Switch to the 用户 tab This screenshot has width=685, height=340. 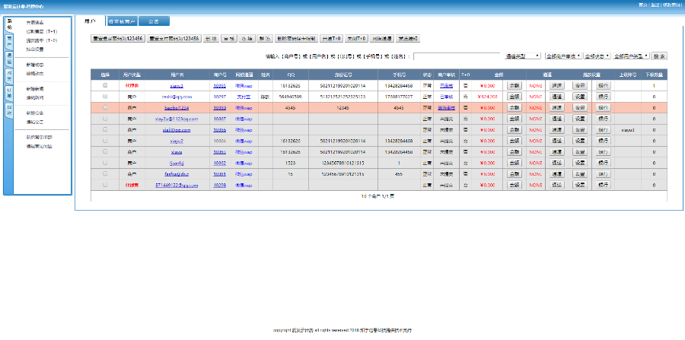click(x=90, y=21)
